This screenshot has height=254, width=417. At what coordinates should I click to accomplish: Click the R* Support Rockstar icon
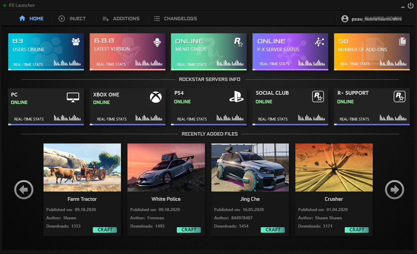click(x=400, y=97)
